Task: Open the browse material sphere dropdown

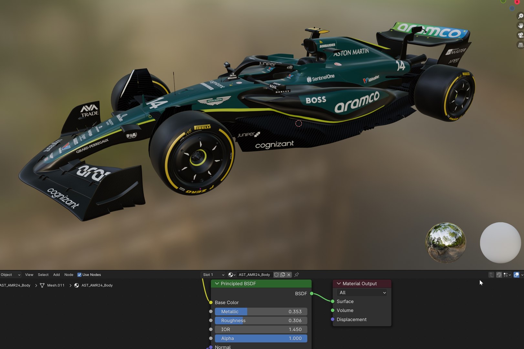Action: pyautogui.click(x=232, y=275)
